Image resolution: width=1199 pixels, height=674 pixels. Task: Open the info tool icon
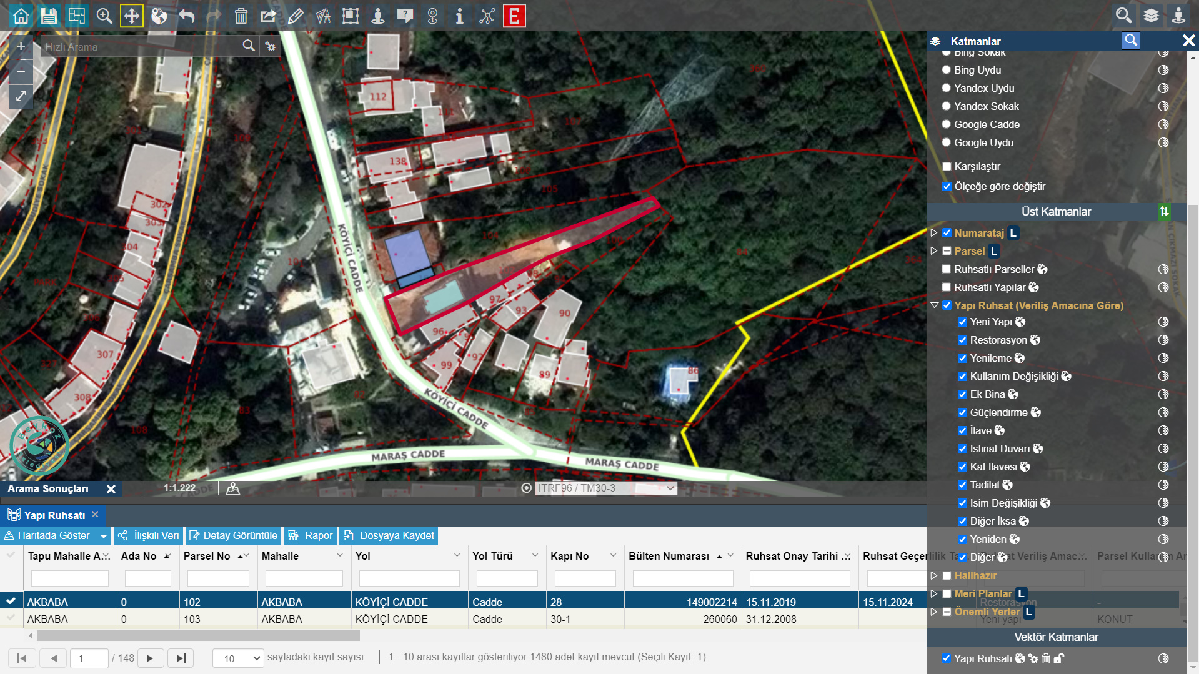coord(459,16)
